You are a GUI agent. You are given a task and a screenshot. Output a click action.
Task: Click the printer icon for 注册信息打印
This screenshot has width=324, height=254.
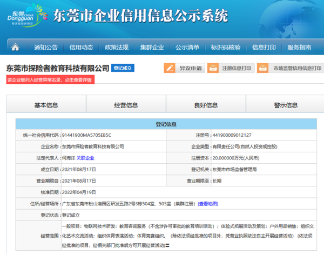click(213, 68)
